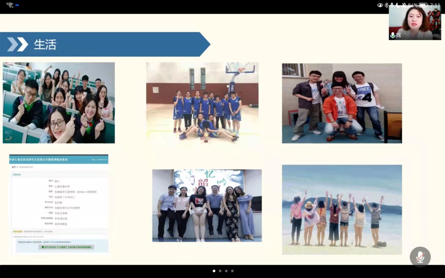
Task: Click the 生活 slide title banner
Action: tap(103, 44)
